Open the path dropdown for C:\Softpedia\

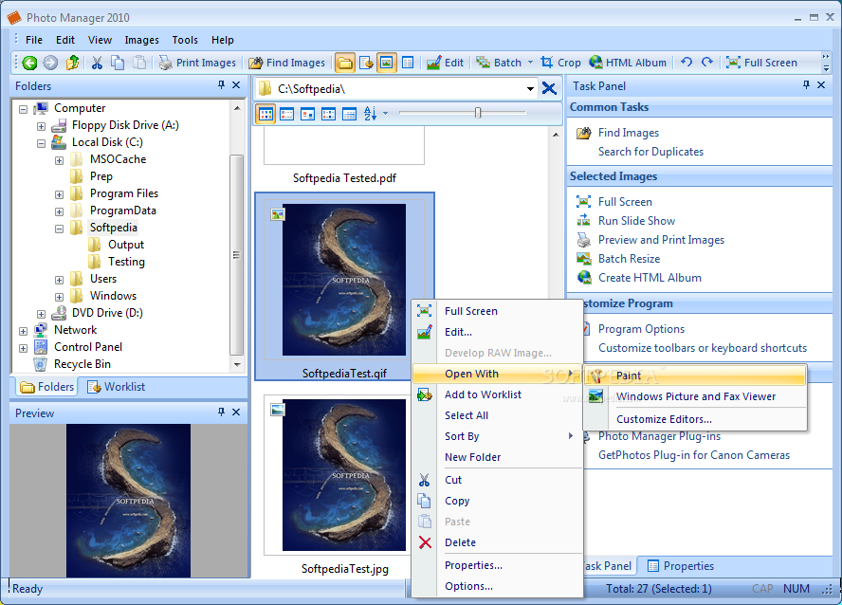530,89
